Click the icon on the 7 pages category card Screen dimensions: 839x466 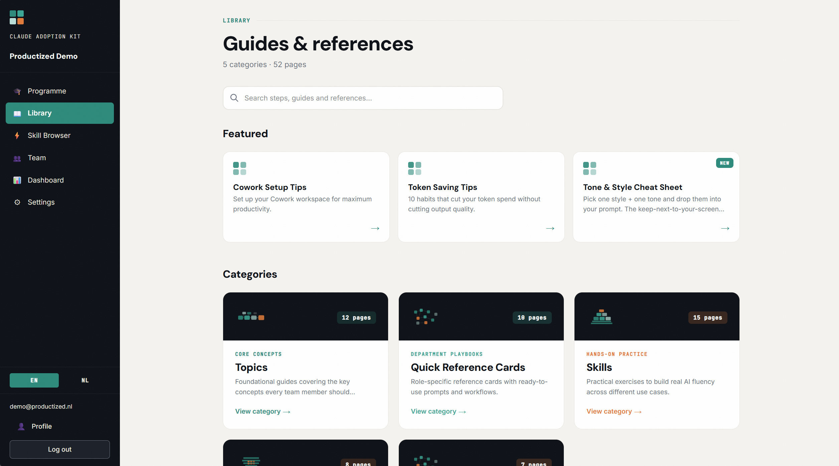[x=426, y=461]
